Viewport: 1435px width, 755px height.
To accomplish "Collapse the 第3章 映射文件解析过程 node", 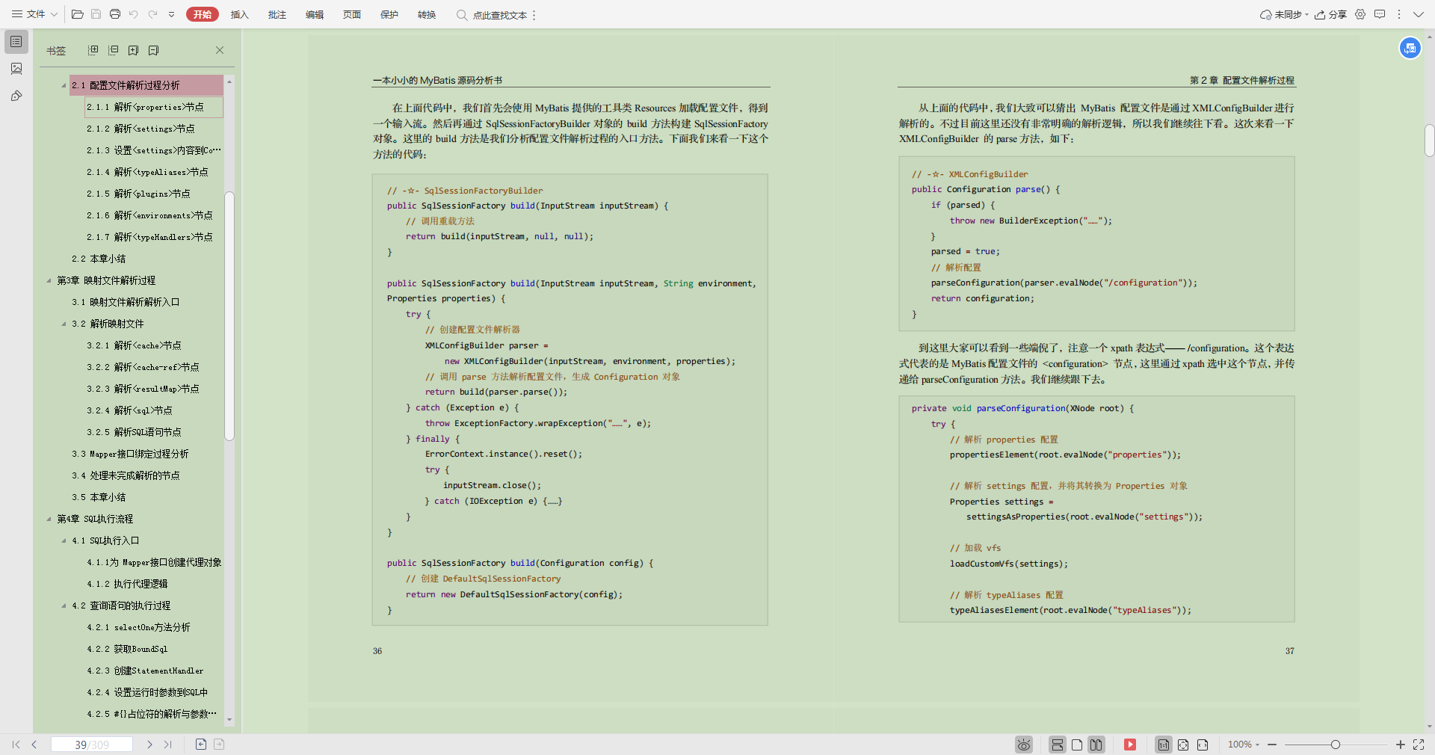I will 49,280.
